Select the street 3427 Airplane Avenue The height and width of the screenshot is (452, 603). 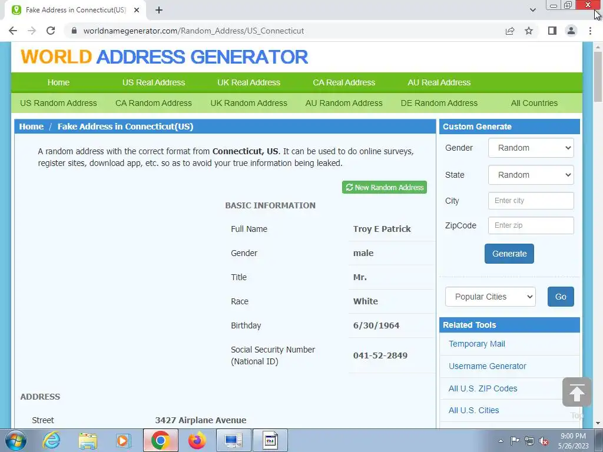[x=201, y=420]
